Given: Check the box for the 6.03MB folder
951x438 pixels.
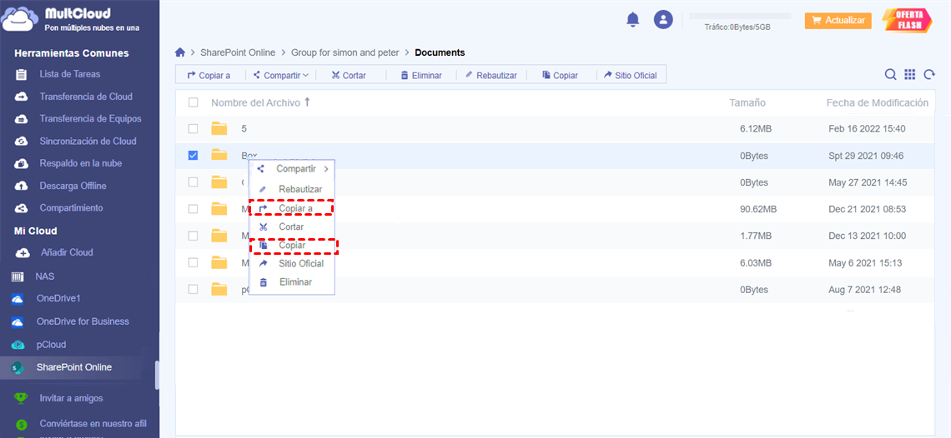Looking at the screenshot, I should 193,262.
